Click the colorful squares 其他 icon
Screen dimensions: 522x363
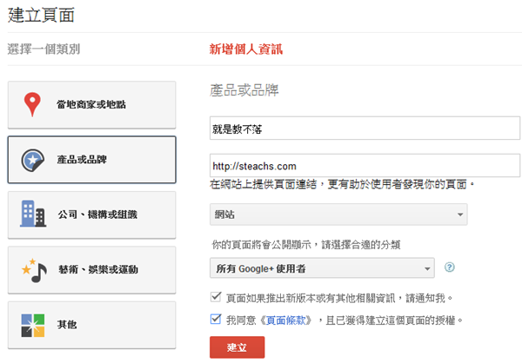(x=33, y=324)
